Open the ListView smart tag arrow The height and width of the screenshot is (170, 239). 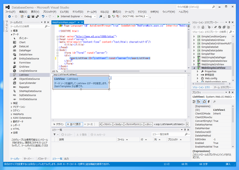(110, 78)
